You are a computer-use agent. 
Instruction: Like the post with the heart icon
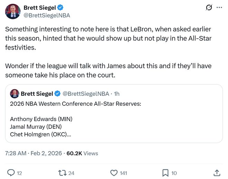[x=114, y=172]
